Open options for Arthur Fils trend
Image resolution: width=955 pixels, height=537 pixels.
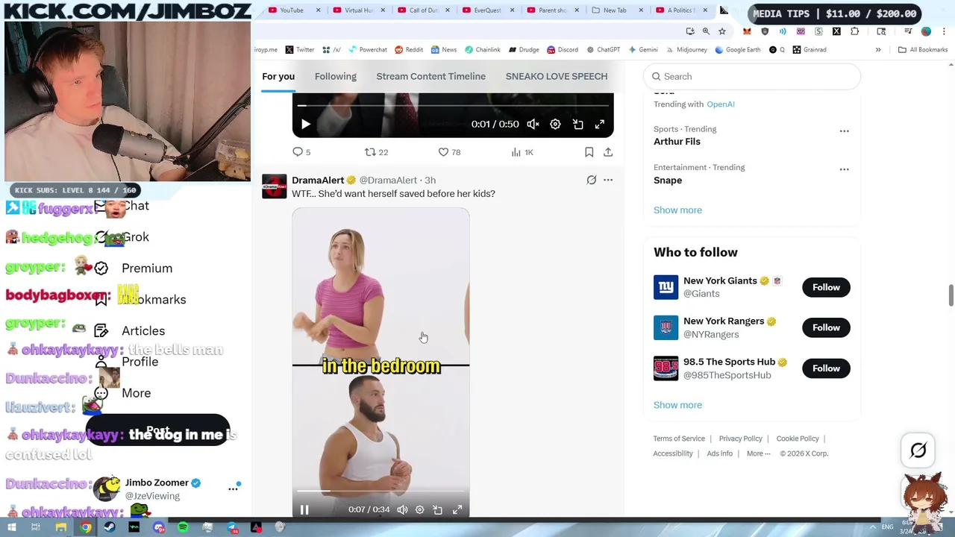click(x=844, y=131)
